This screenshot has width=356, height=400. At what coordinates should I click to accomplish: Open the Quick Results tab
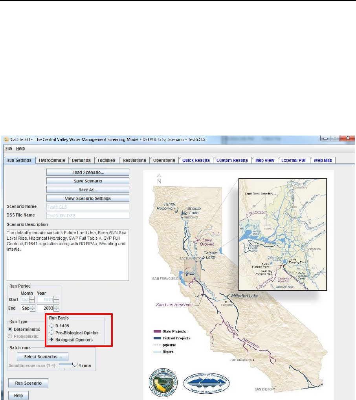point(196,160)
